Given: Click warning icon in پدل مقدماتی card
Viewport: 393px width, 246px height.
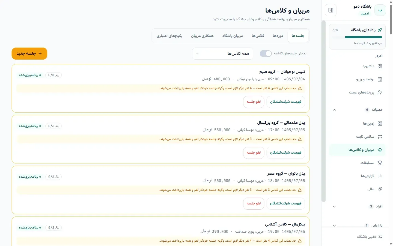Looking at the screenshot, I should (300, 139).
